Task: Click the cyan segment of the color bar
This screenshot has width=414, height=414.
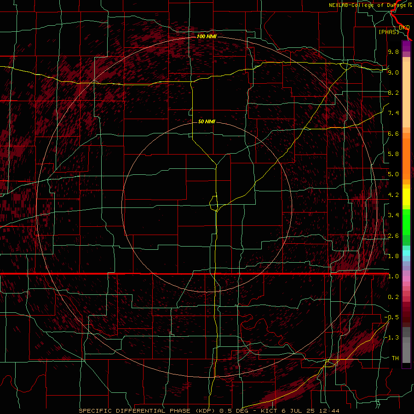Action: pyautogui.click(x=406, y=253)
